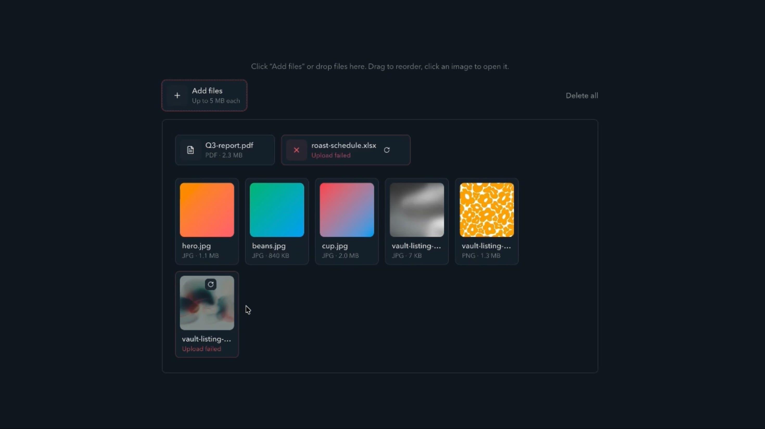
Task: Open the hero.jpg thumbnail
Action: (x=207, y=210)
